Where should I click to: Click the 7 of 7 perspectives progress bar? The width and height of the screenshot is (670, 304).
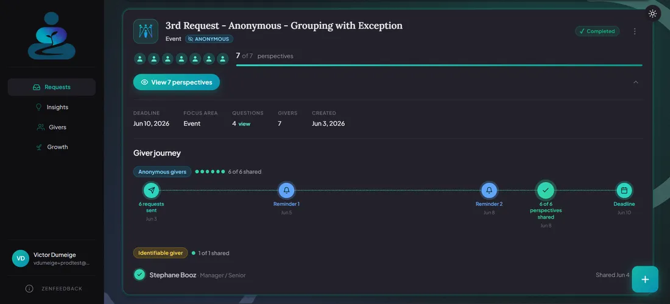(439, 65)
